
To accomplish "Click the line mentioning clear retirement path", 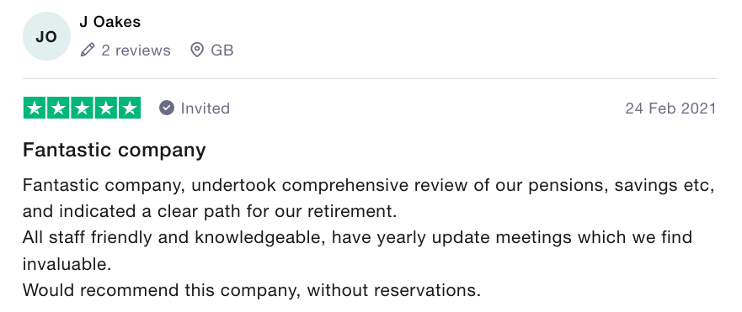I will coord(210,211).
